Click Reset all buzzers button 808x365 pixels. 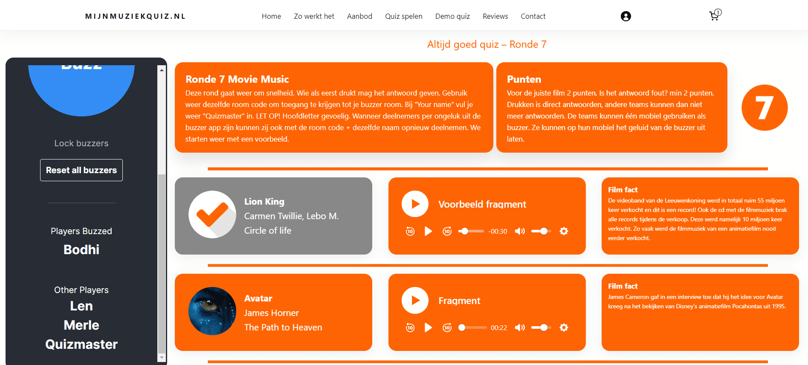[81, 170]
